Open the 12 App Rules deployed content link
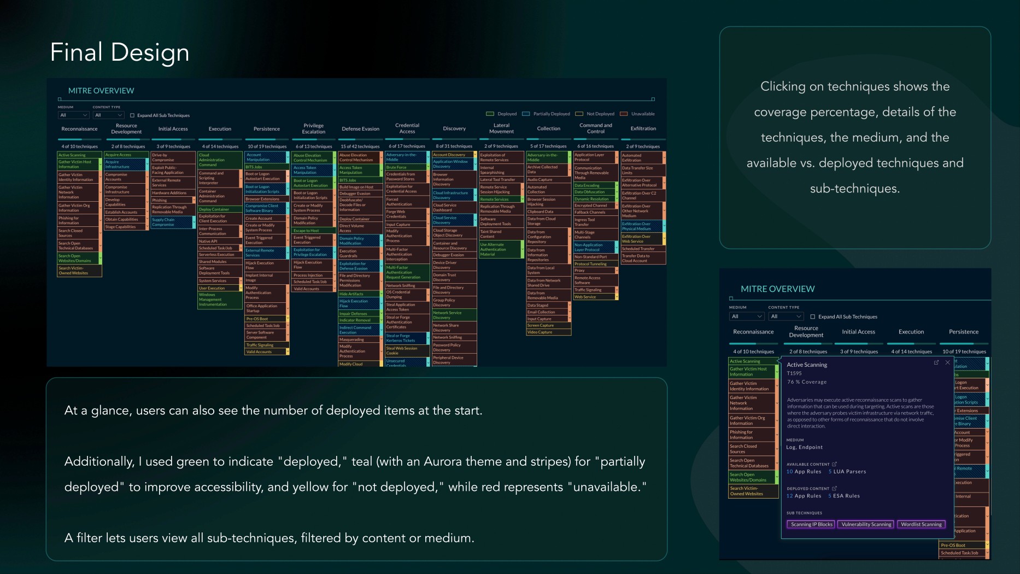 804,496
